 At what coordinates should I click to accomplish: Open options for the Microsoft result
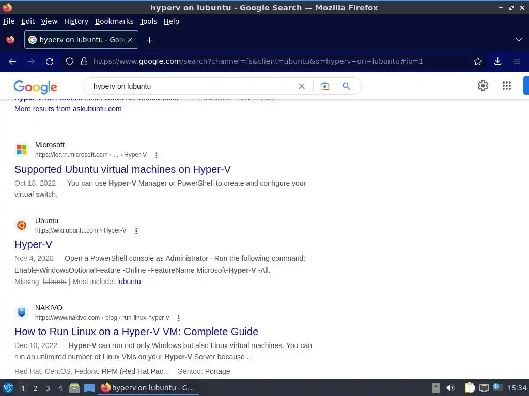(156, 155)
